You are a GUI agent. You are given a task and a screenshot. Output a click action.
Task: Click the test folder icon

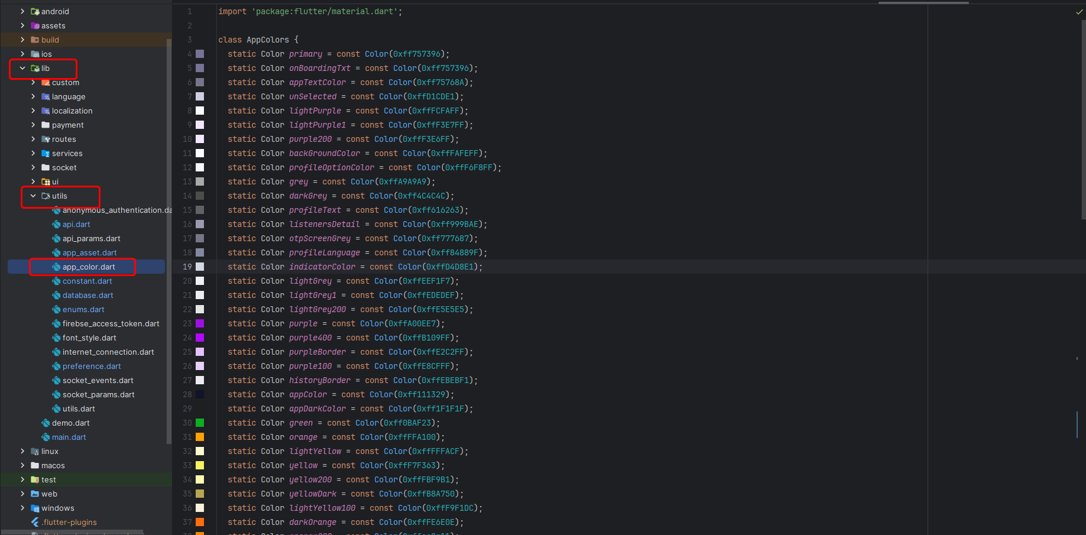35,479
